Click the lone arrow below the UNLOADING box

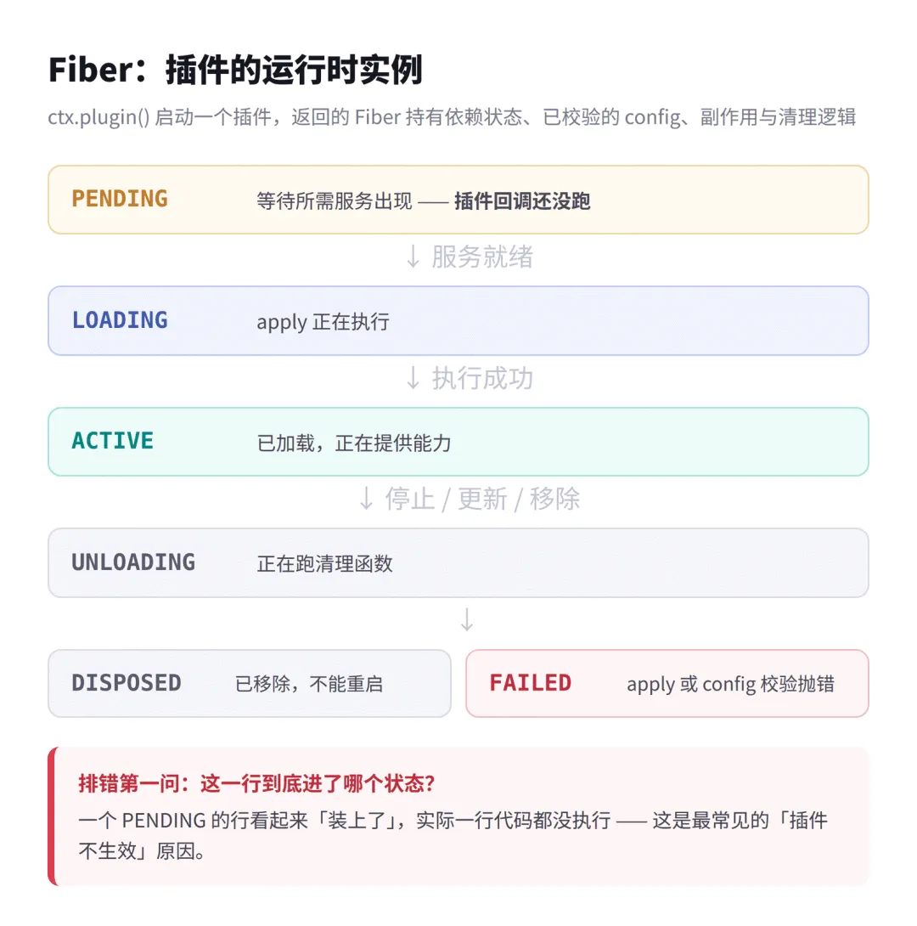click(467, 620)
